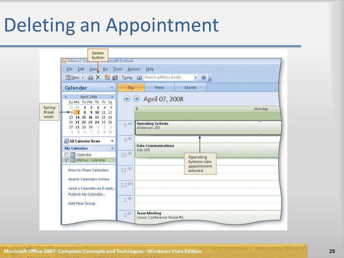Click the New appointment button
The width and height of the screenshot is (344, 258).
coord(72,77)
